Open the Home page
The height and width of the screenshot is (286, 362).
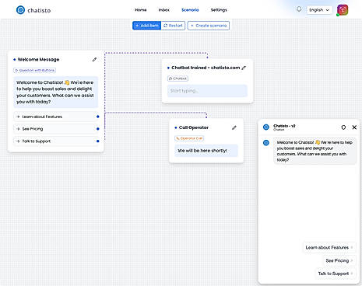[x=141, y=10]
